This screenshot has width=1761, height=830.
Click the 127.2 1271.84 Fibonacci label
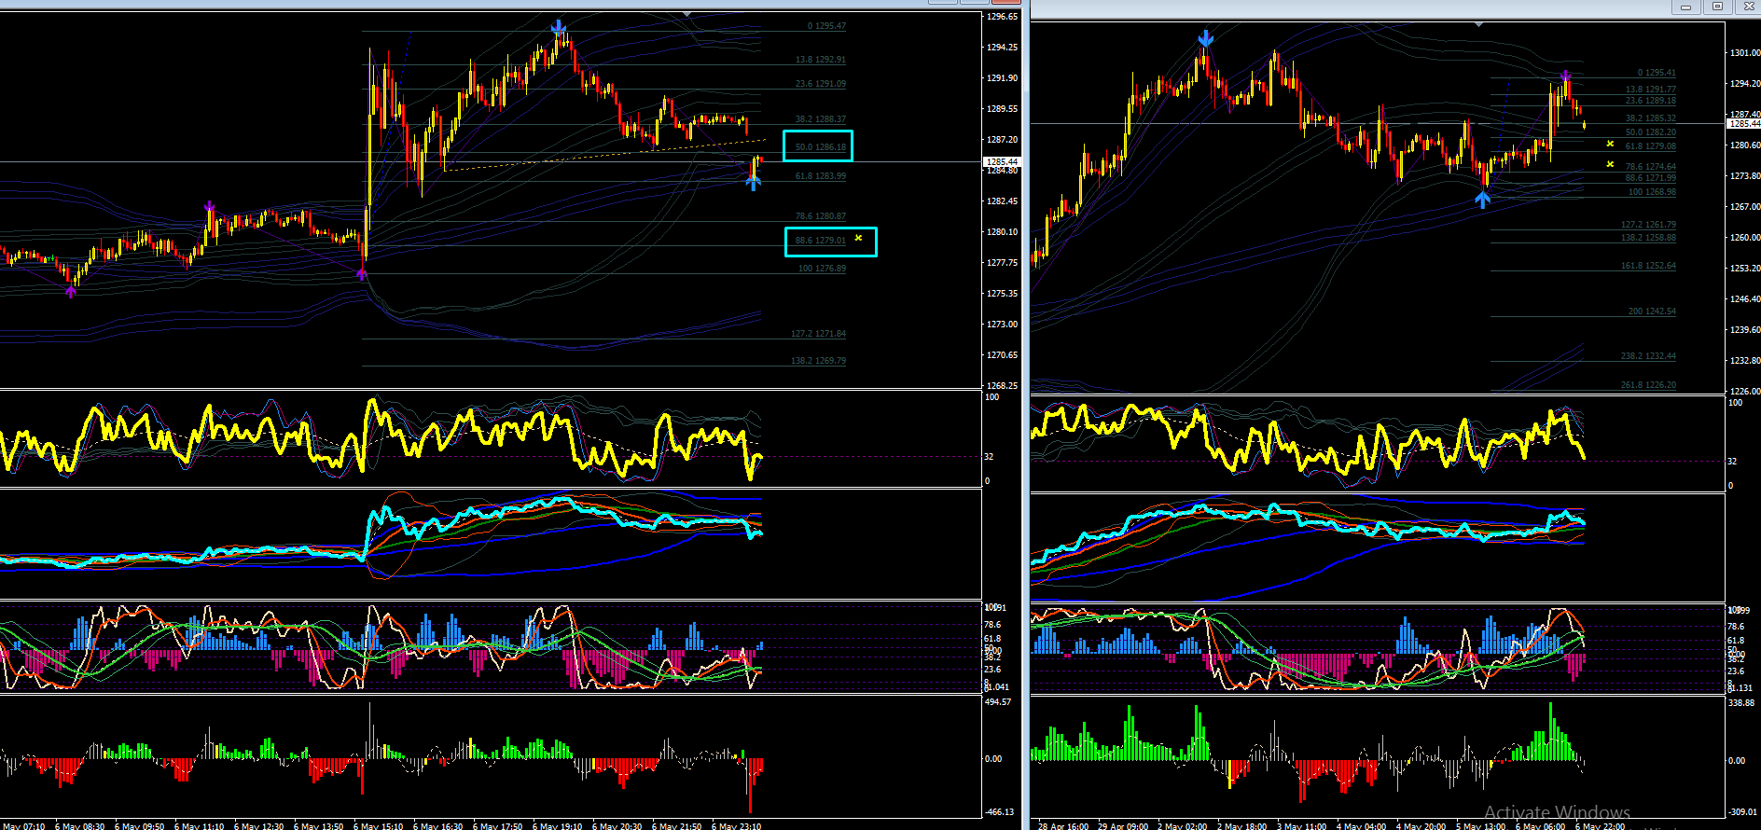pos(818,334)
